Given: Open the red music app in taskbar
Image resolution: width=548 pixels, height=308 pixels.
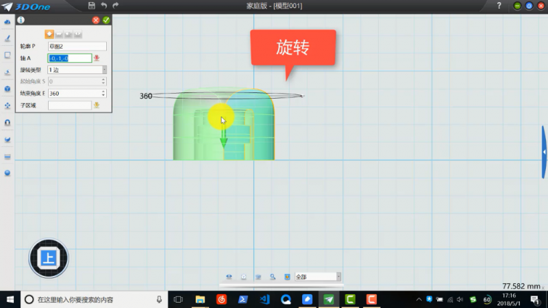Looking at the screenshot, I should coord(221,300).
